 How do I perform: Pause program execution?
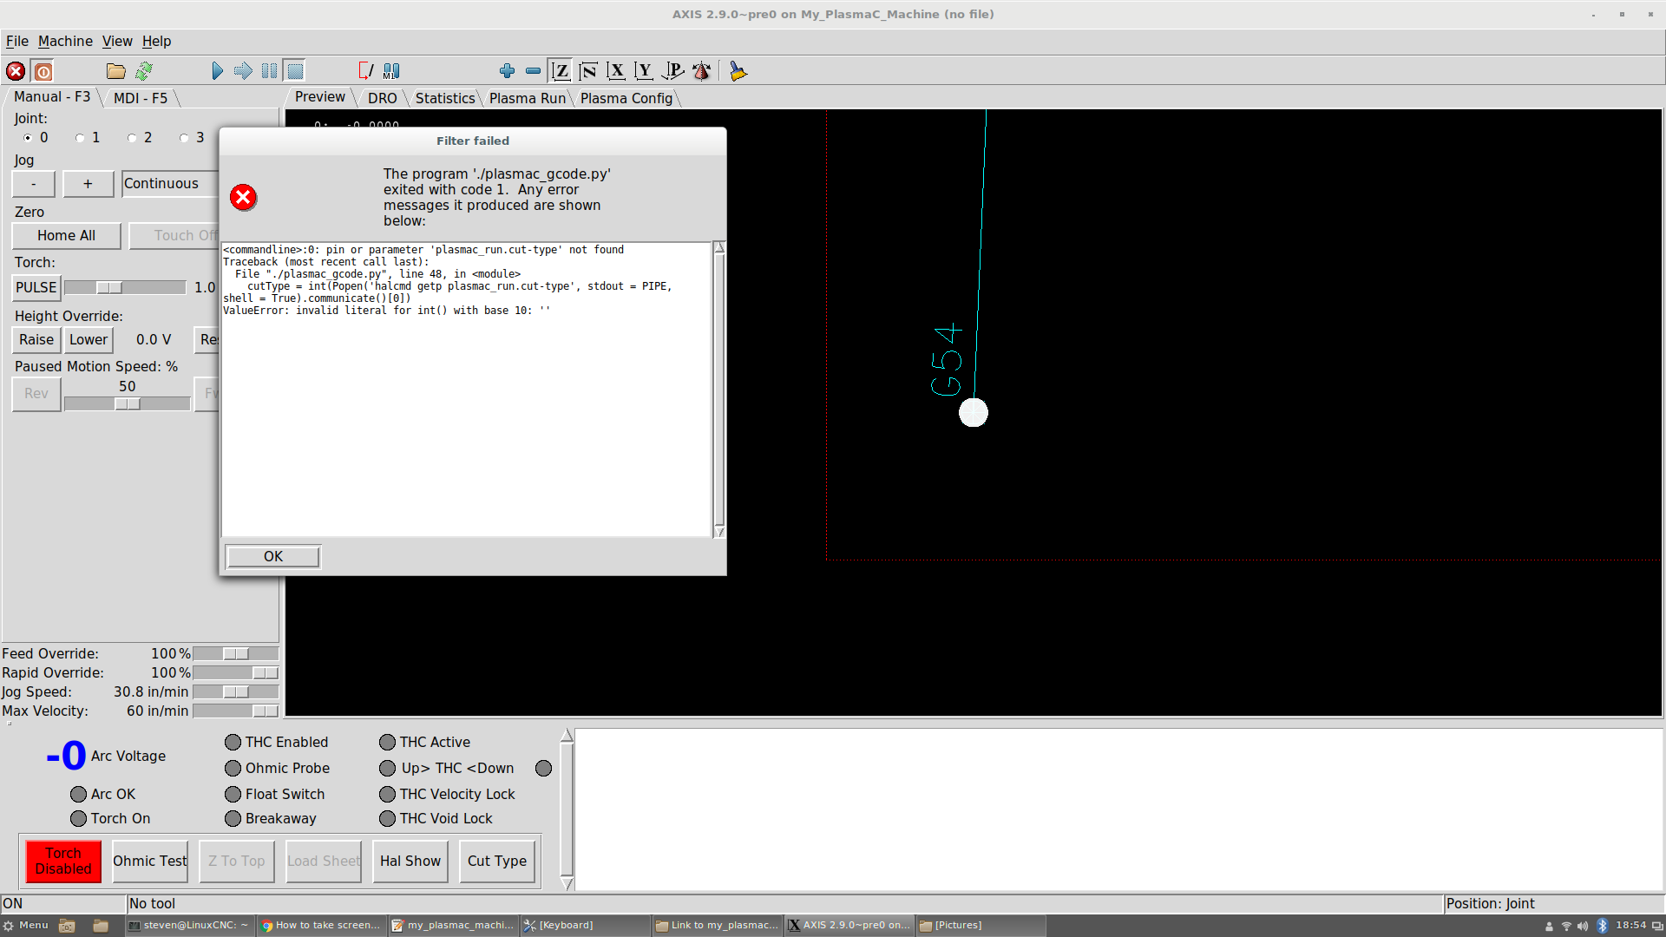(270, 71)
